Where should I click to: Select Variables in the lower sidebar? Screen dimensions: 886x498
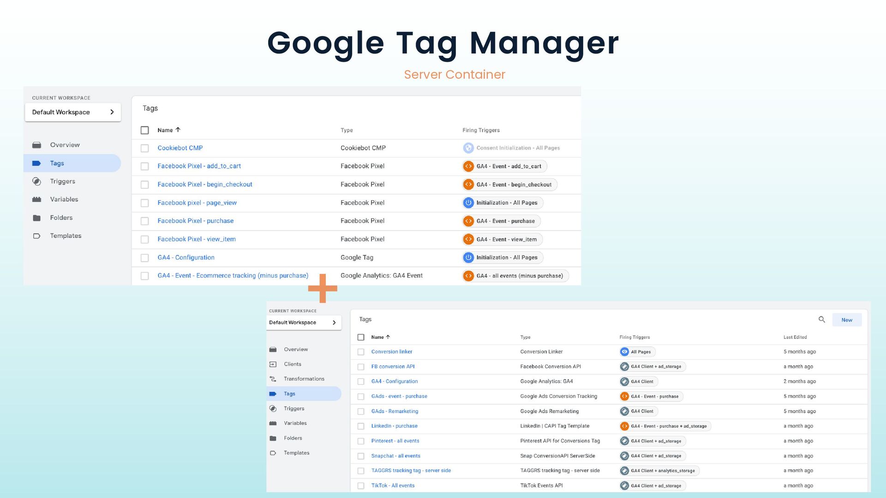click(295, 423)
